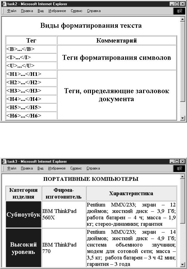Click scroll down arrow in task3 window
This screenshot has height=269, width=187.
pos(183,264)
